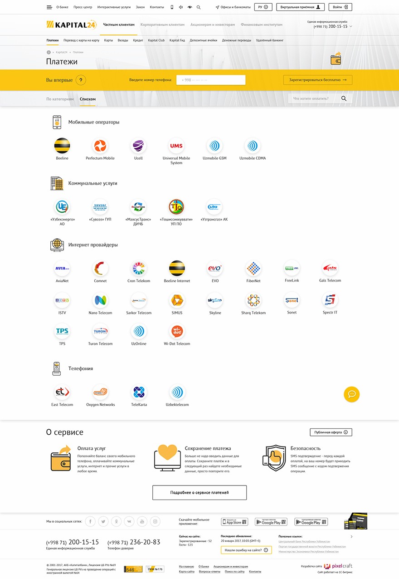Open Виртуальная приёмная button
Viewport: 399px width, 579px height.
tap(301, 7)
